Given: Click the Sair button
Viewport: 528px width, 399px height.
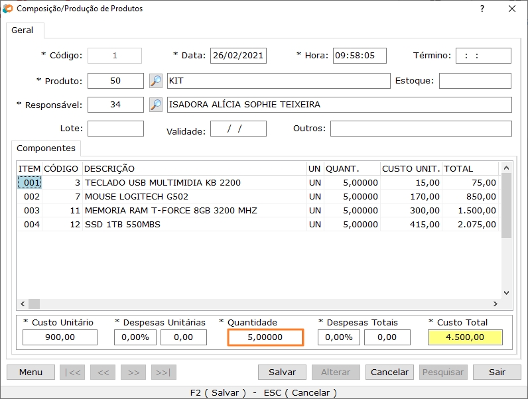Looking at the screenshot, I should click(x=497, y=372).
